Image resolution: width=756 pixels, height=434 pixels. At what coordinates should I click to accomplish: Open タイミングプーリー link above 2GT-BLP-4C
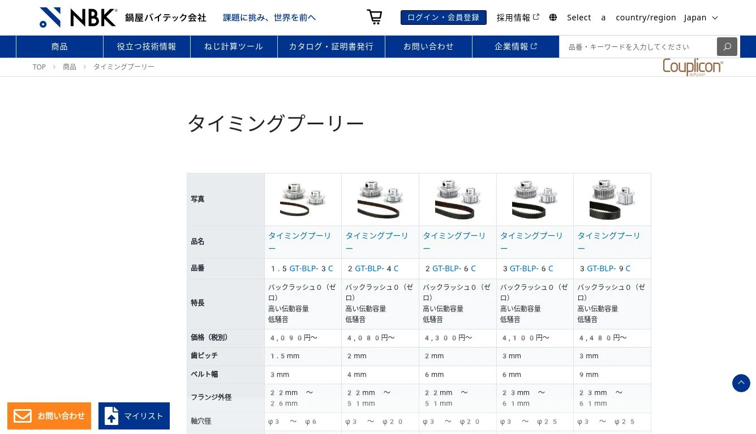377,242
